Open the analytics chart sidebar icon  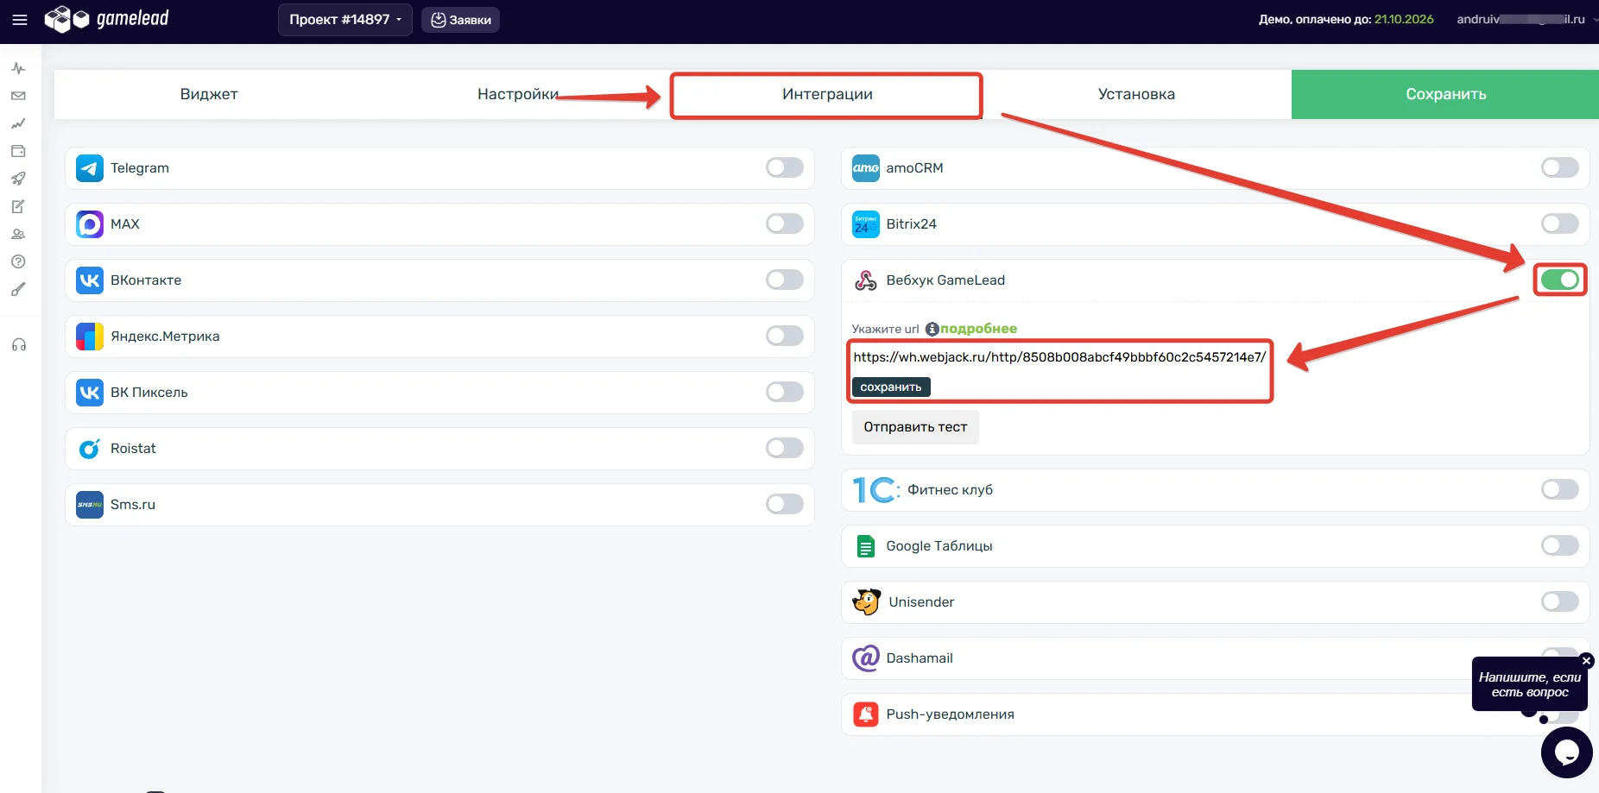tap(18, 123)
